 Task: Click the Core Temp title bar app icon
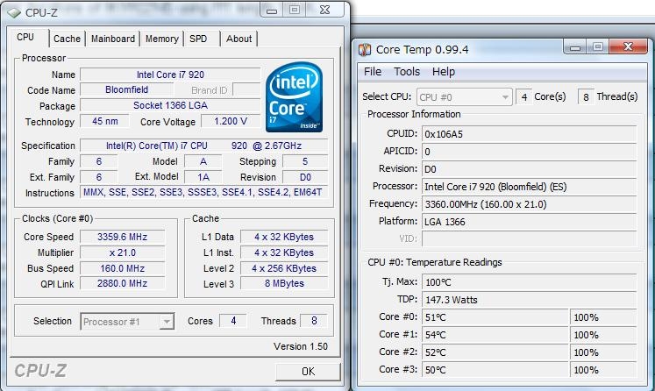tap(365, 50)
